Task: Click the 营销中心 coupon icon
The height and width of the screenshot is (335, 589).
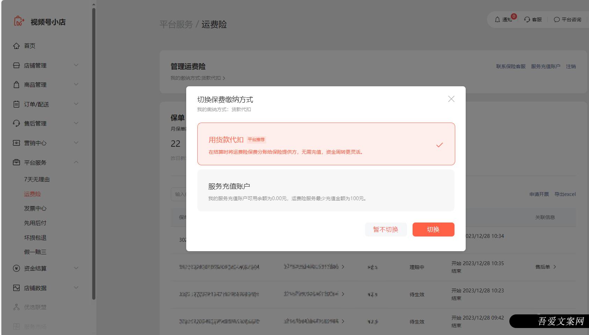Action: pos(16,143)
